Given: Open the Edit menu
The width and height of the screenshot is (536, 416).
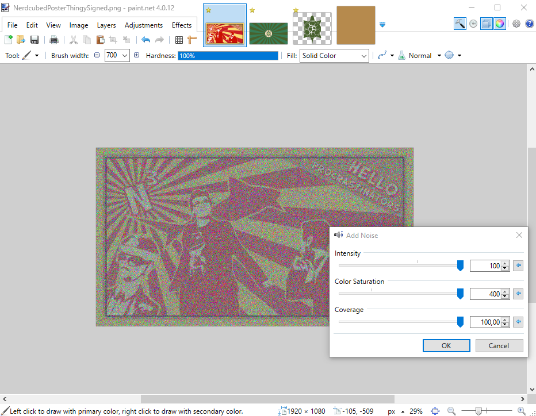Looking at the screenshot, I should [x=32, y=25].
